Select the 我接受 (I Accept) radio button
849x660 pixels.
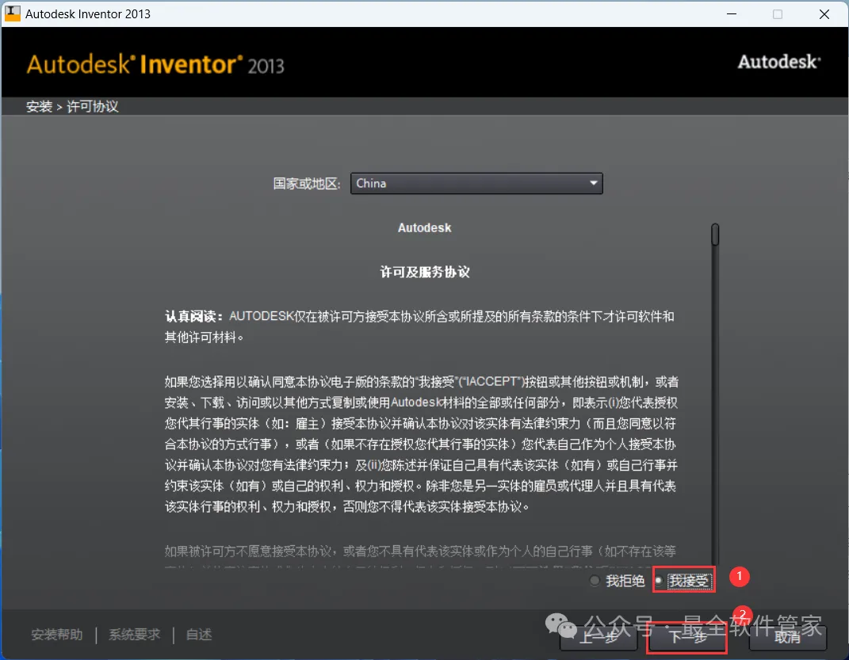click(x=659, y=581)
